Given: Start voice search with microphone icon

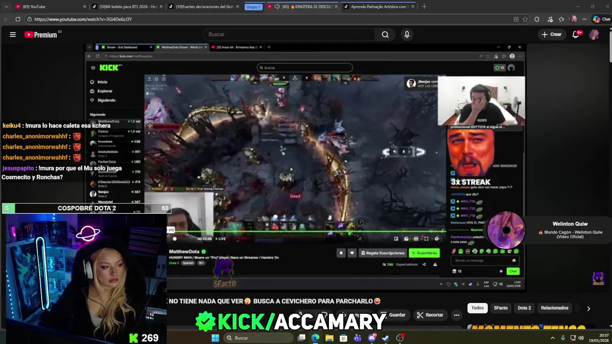Looking at the screenshot, I should pos(407,34).
